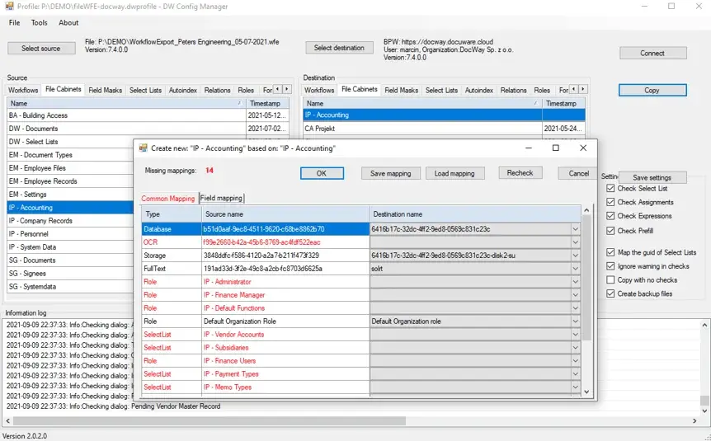Open IP - Vendor Accounts destination dropdown
The image size is (711, 441).
(x=575, y=334)
